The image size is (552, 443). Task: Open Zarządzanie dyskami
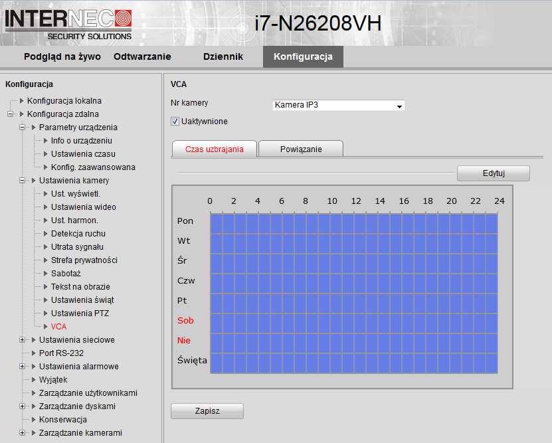pyautogui.click(x=77, y=406)
